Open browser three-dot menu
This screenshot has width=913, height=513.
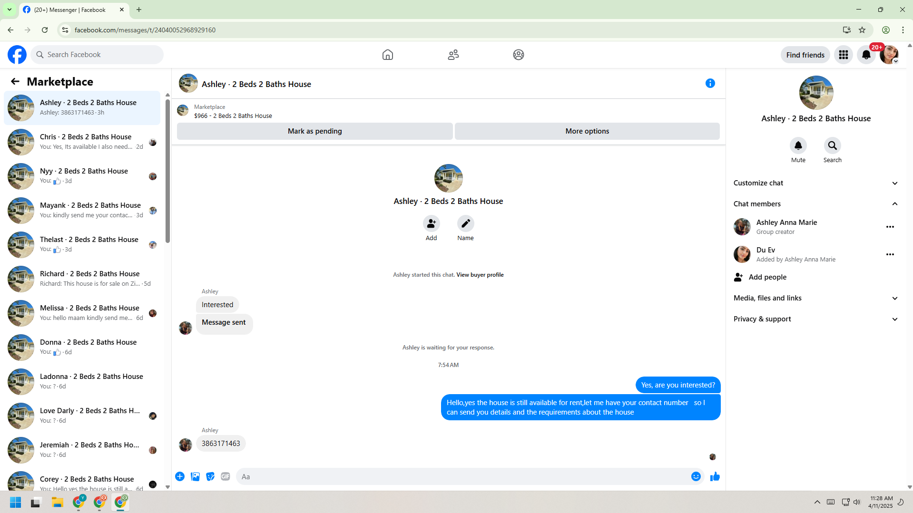(903, 30)
